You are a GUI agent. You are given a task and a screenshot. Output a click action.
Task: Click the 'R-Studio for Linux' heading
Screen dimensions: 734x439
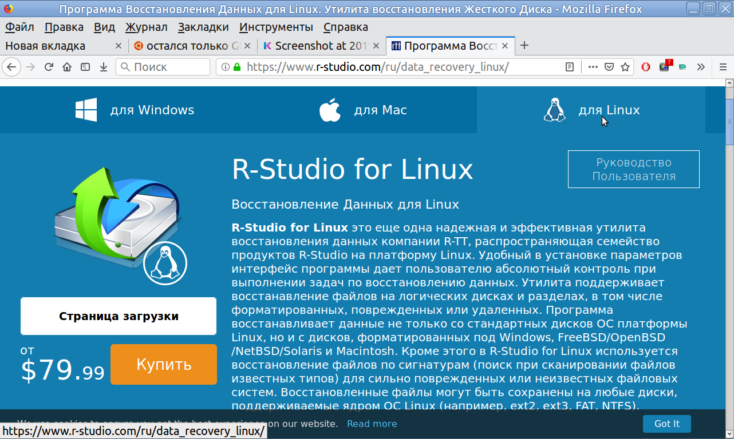tap(353, 169)
